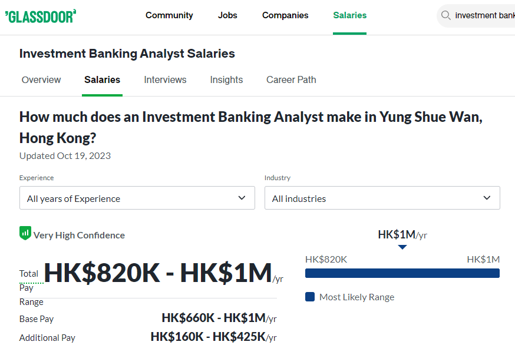Switch to the Insights tab
The height and width of the screenshot is (355, 515).
227,79
